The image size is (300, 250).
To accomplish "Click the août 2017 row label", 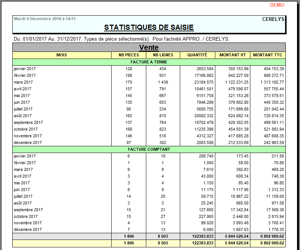I will tap(22, 116).
